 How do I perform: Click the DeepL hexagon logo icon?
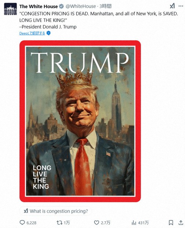[49, 33]
